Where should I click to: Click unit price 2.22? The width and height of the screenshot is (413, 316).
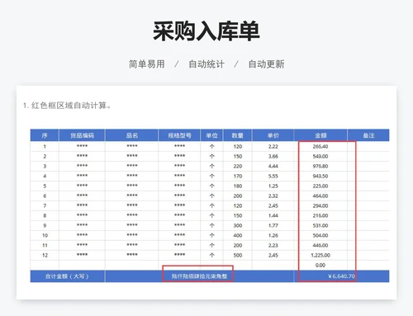(x=273, y=146)
